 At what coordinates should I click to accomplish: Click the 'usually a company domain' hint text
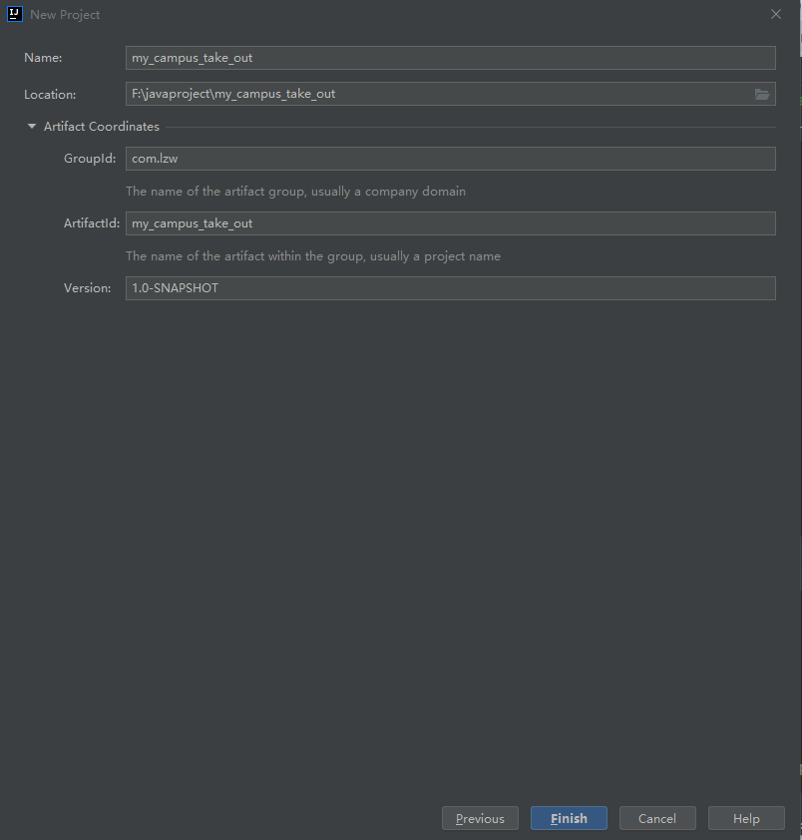click(388, 192)
